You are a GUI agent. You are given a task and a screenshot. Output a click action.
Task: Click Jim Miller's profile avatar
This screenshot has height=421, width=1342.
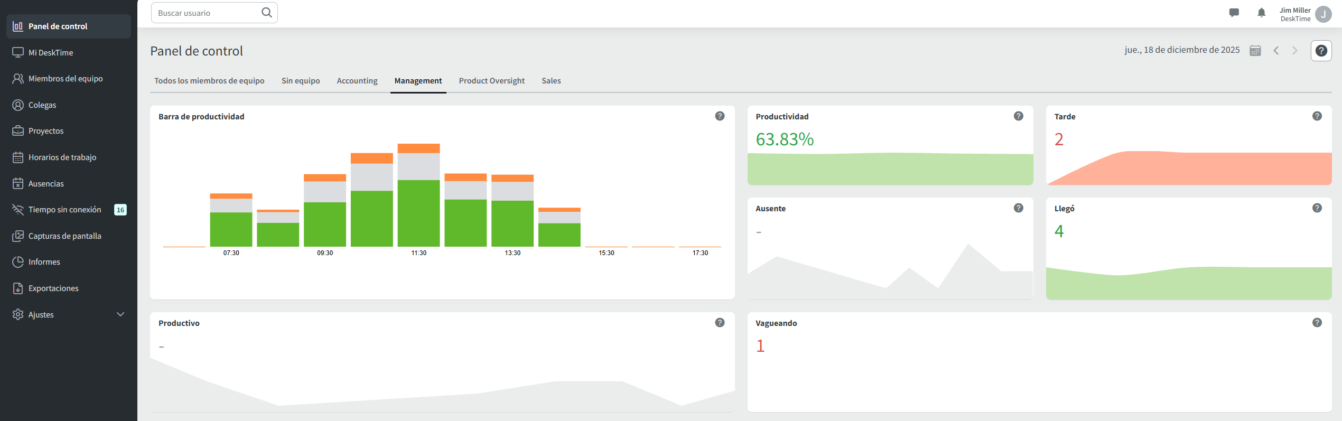[x=1323, y=14]
